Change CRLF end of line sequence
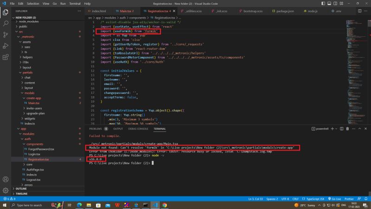371x209 pixels. pos(295,199)
